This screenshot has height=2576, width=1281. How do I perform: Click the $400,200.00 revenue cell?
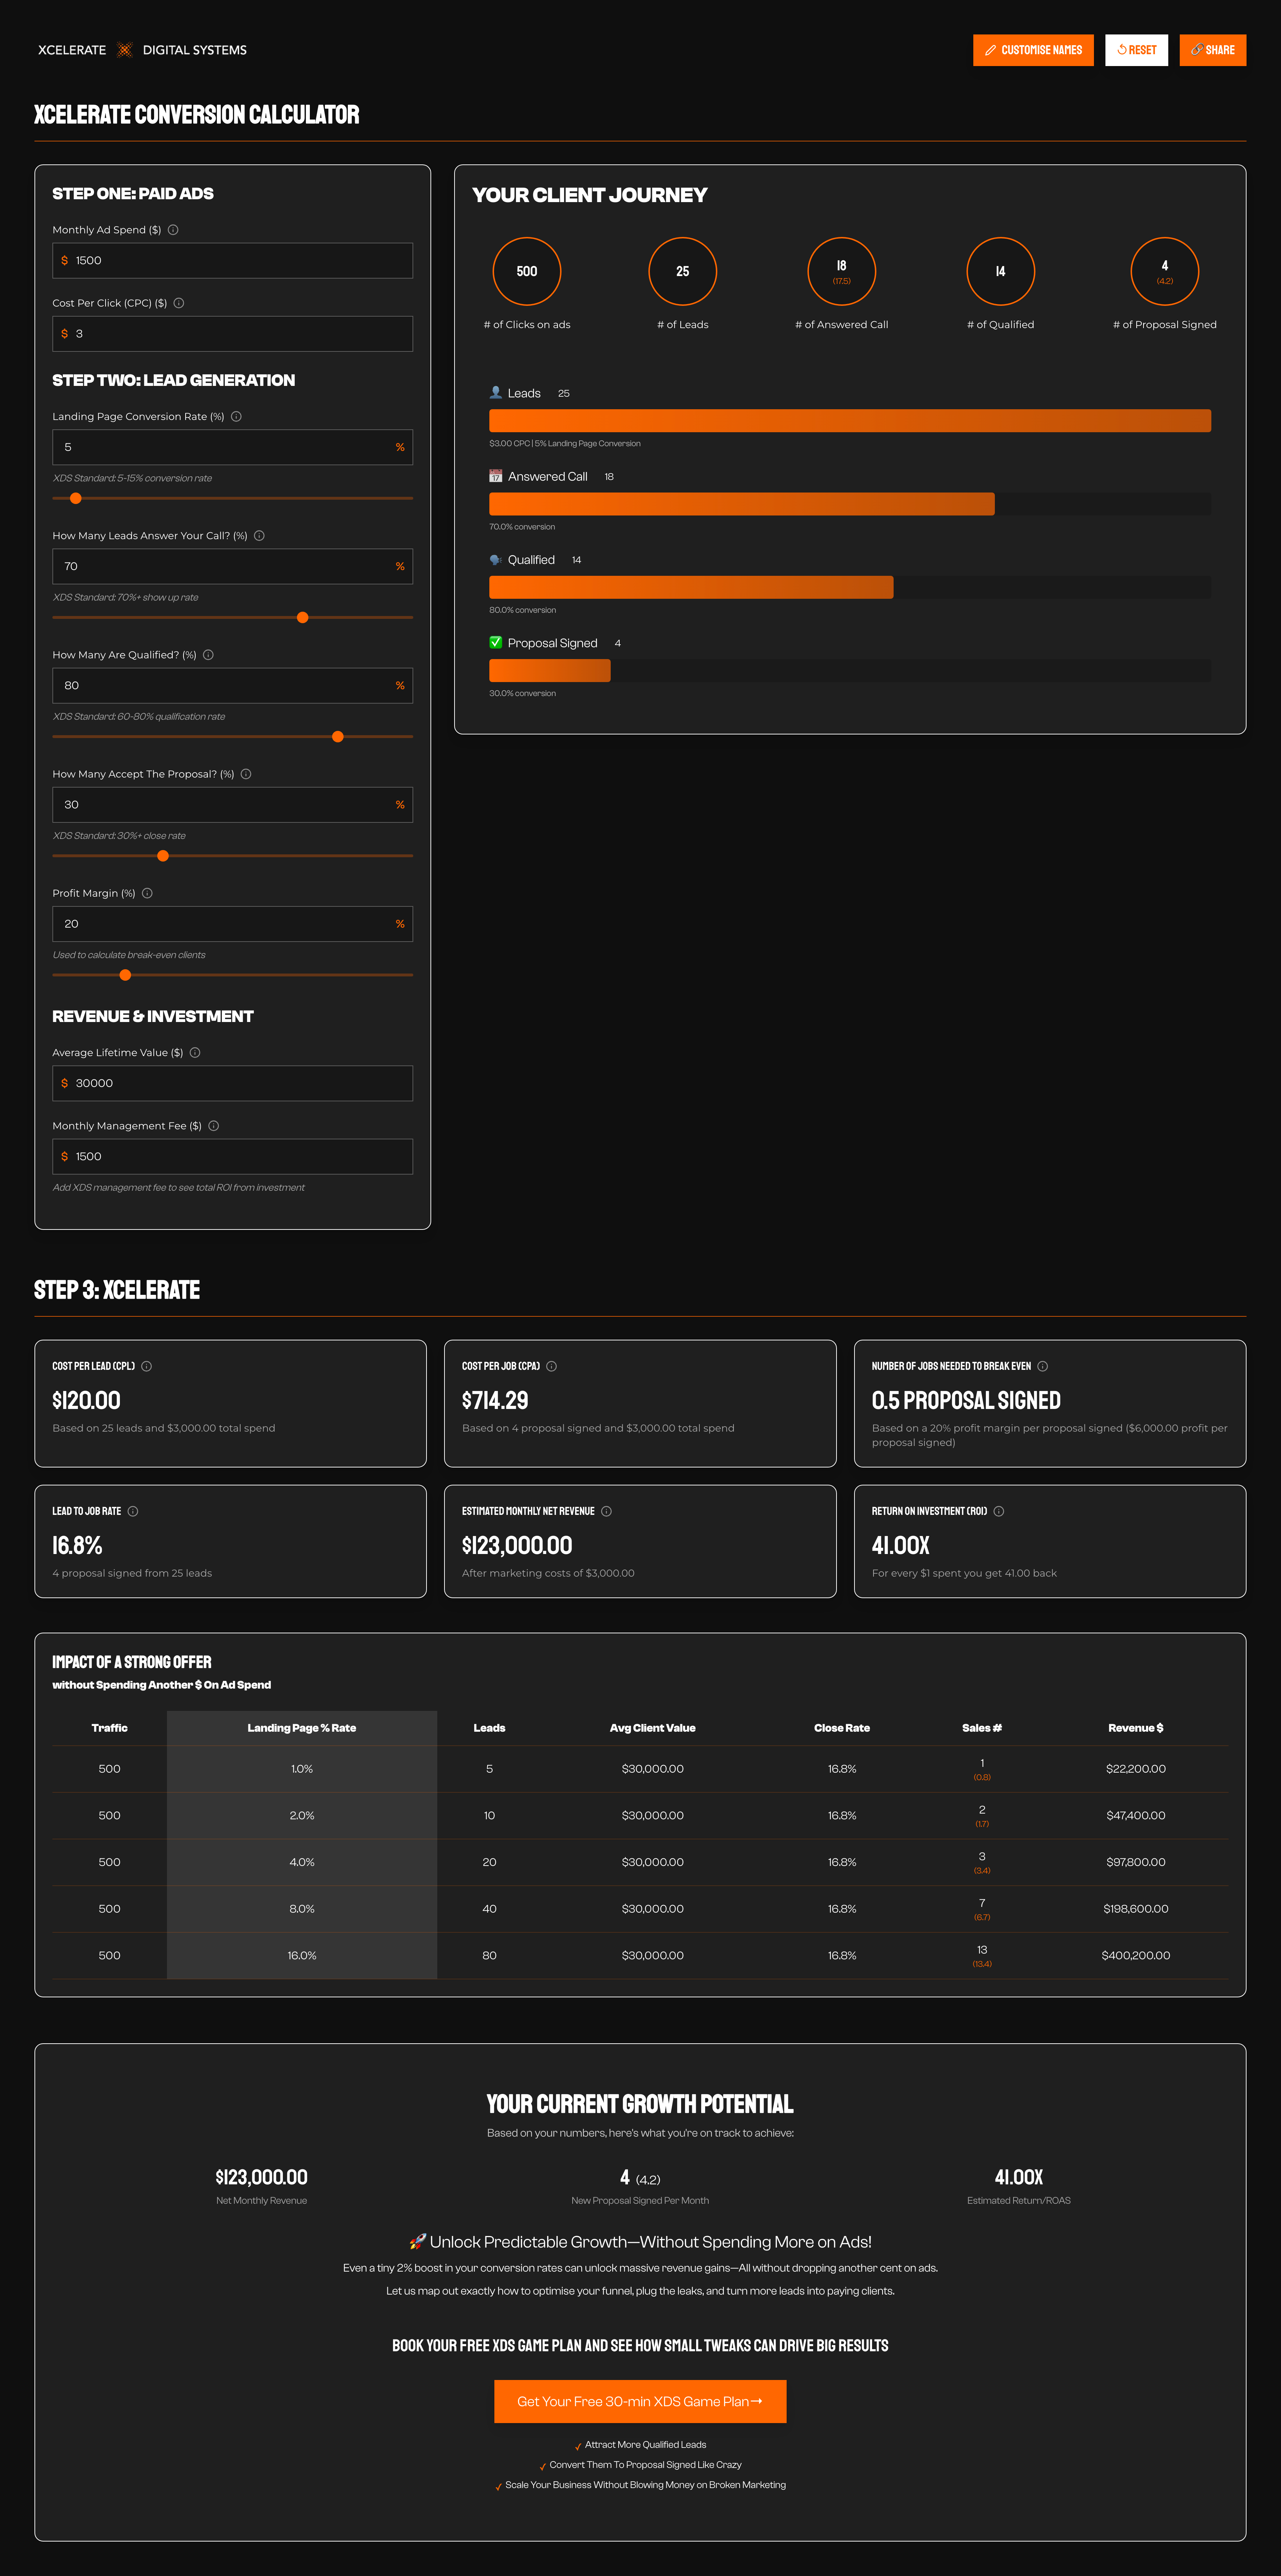[1136, 1955]
